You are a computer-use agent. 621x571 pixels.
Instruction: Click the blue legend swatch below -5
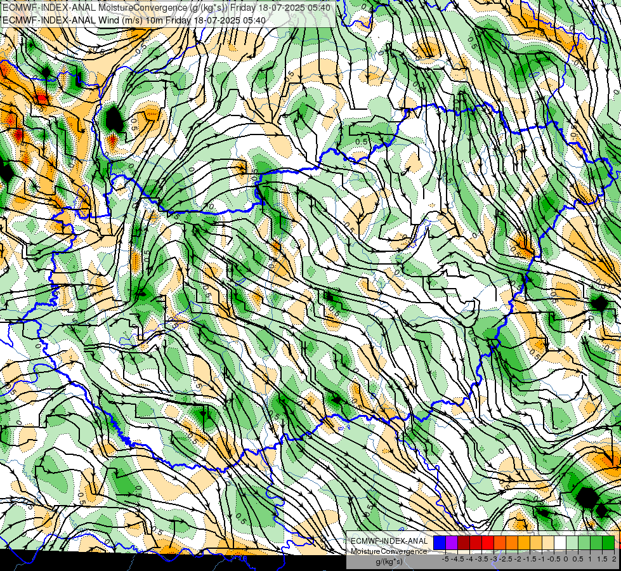[x=440, y=543]
